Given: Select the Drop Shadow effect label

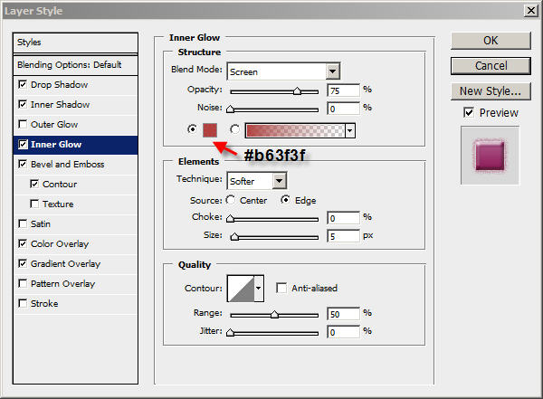Looking at the screenshot, I should coord(59,84).
